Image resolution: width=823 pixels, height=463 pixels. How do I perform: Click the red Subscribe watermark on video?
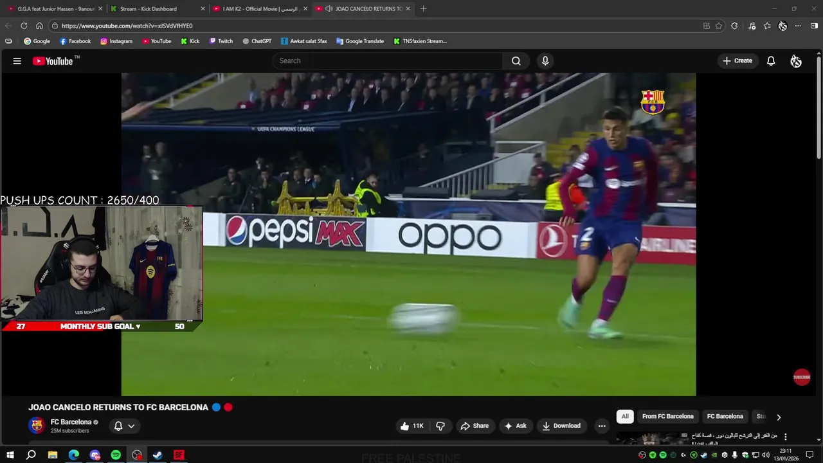802,377
